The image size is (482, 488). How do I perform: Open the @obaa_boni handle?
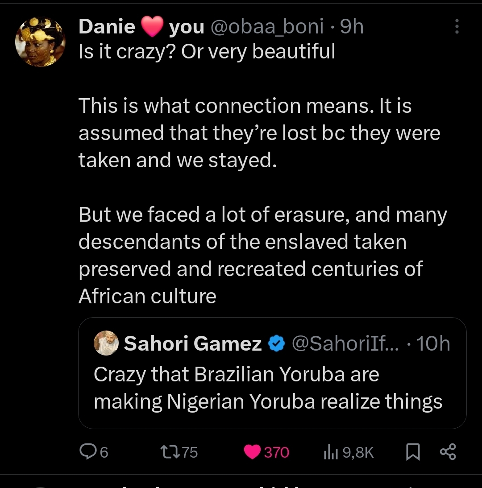point(266,27)
